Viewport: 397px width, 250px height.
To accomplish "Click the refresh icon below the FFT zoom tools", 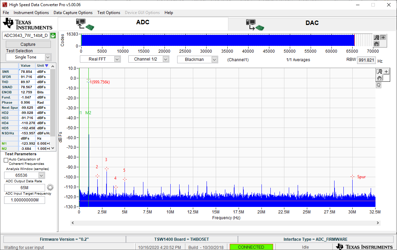I will (x=378, y=84).
